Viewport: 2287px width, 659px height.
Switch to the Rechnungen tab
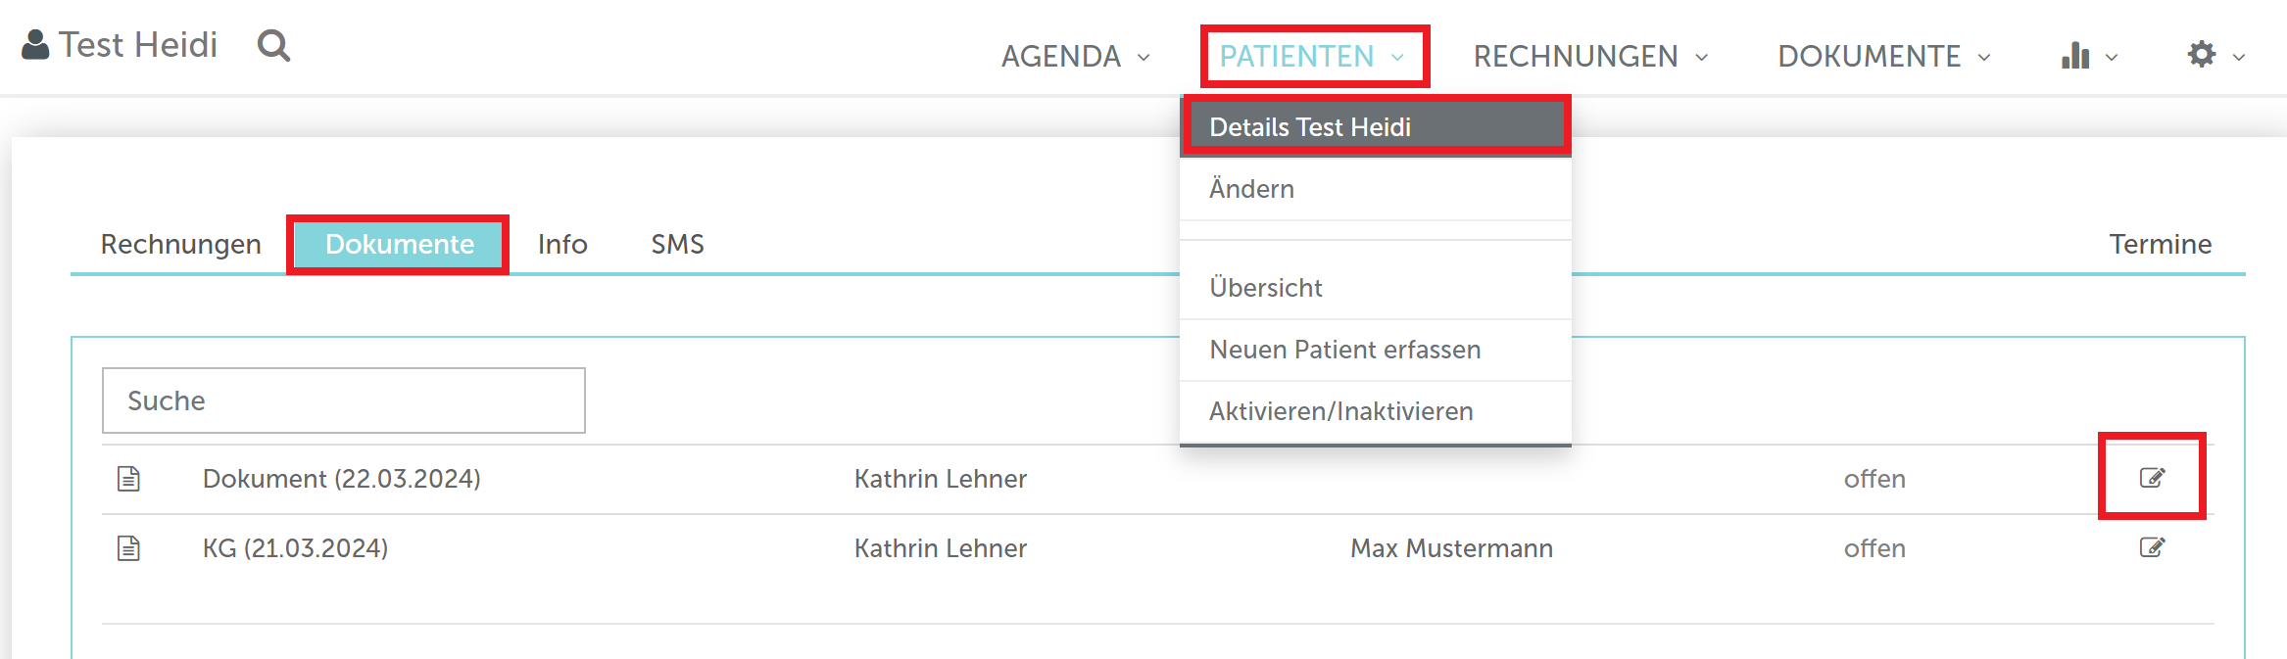[180, 244]
